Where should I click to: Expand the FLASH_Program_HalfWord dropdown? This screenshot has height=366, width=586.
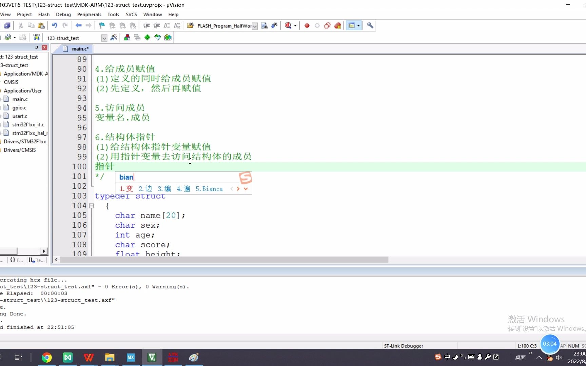tap(255, 26)
